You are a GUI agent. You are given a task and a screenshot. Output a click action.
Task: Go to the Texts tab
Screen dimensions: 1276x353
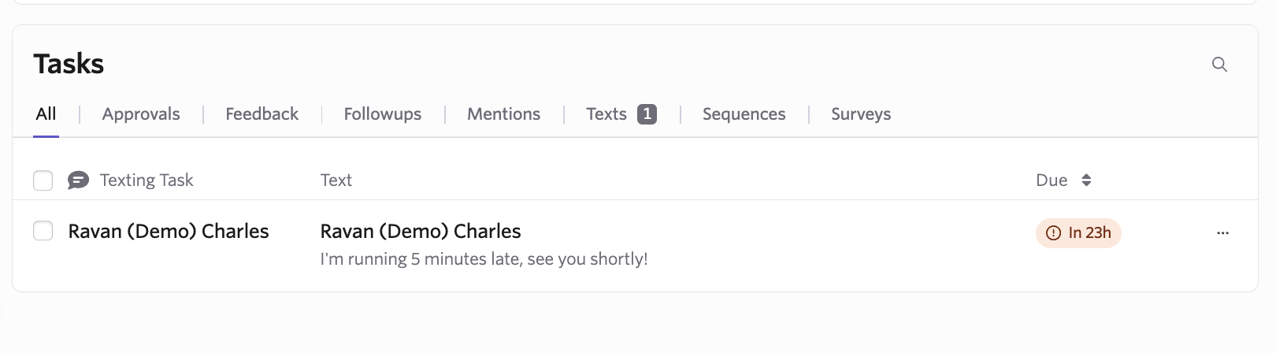coord(606,114)
